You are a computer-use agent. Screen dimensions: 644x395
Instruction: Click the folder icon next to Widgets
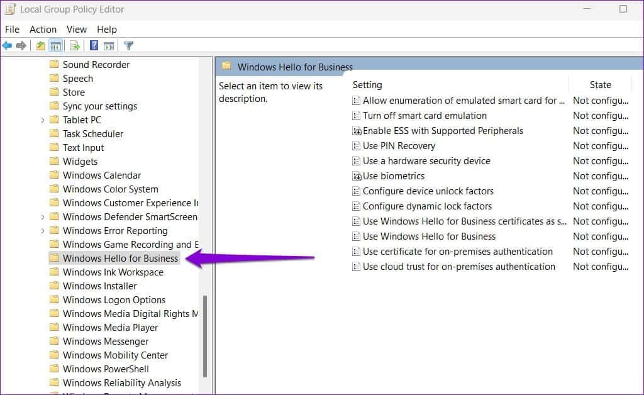[54, 161]
